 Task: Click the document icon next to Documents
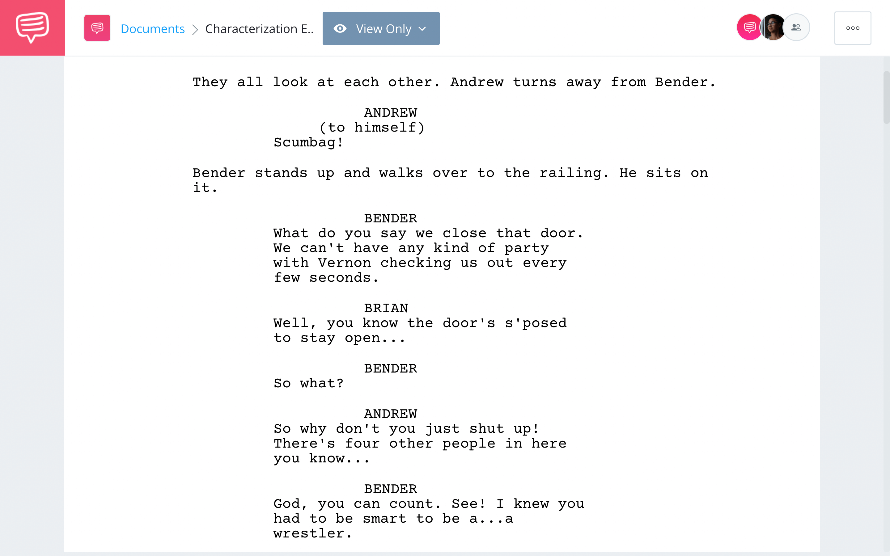(x=97, y=28)
